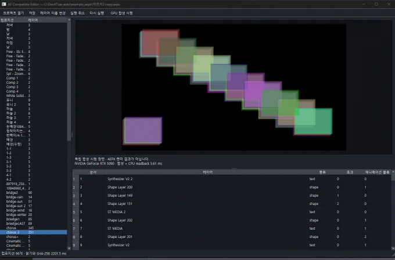This screenshot has height=260, width=395.
Task: Click the composition list scrollbar thumb
Action: click(x=69, y=81)
